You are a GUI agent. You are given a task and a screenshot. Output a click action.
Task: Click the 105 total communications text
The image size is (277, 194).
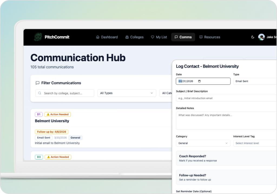[x=52, y=67]
